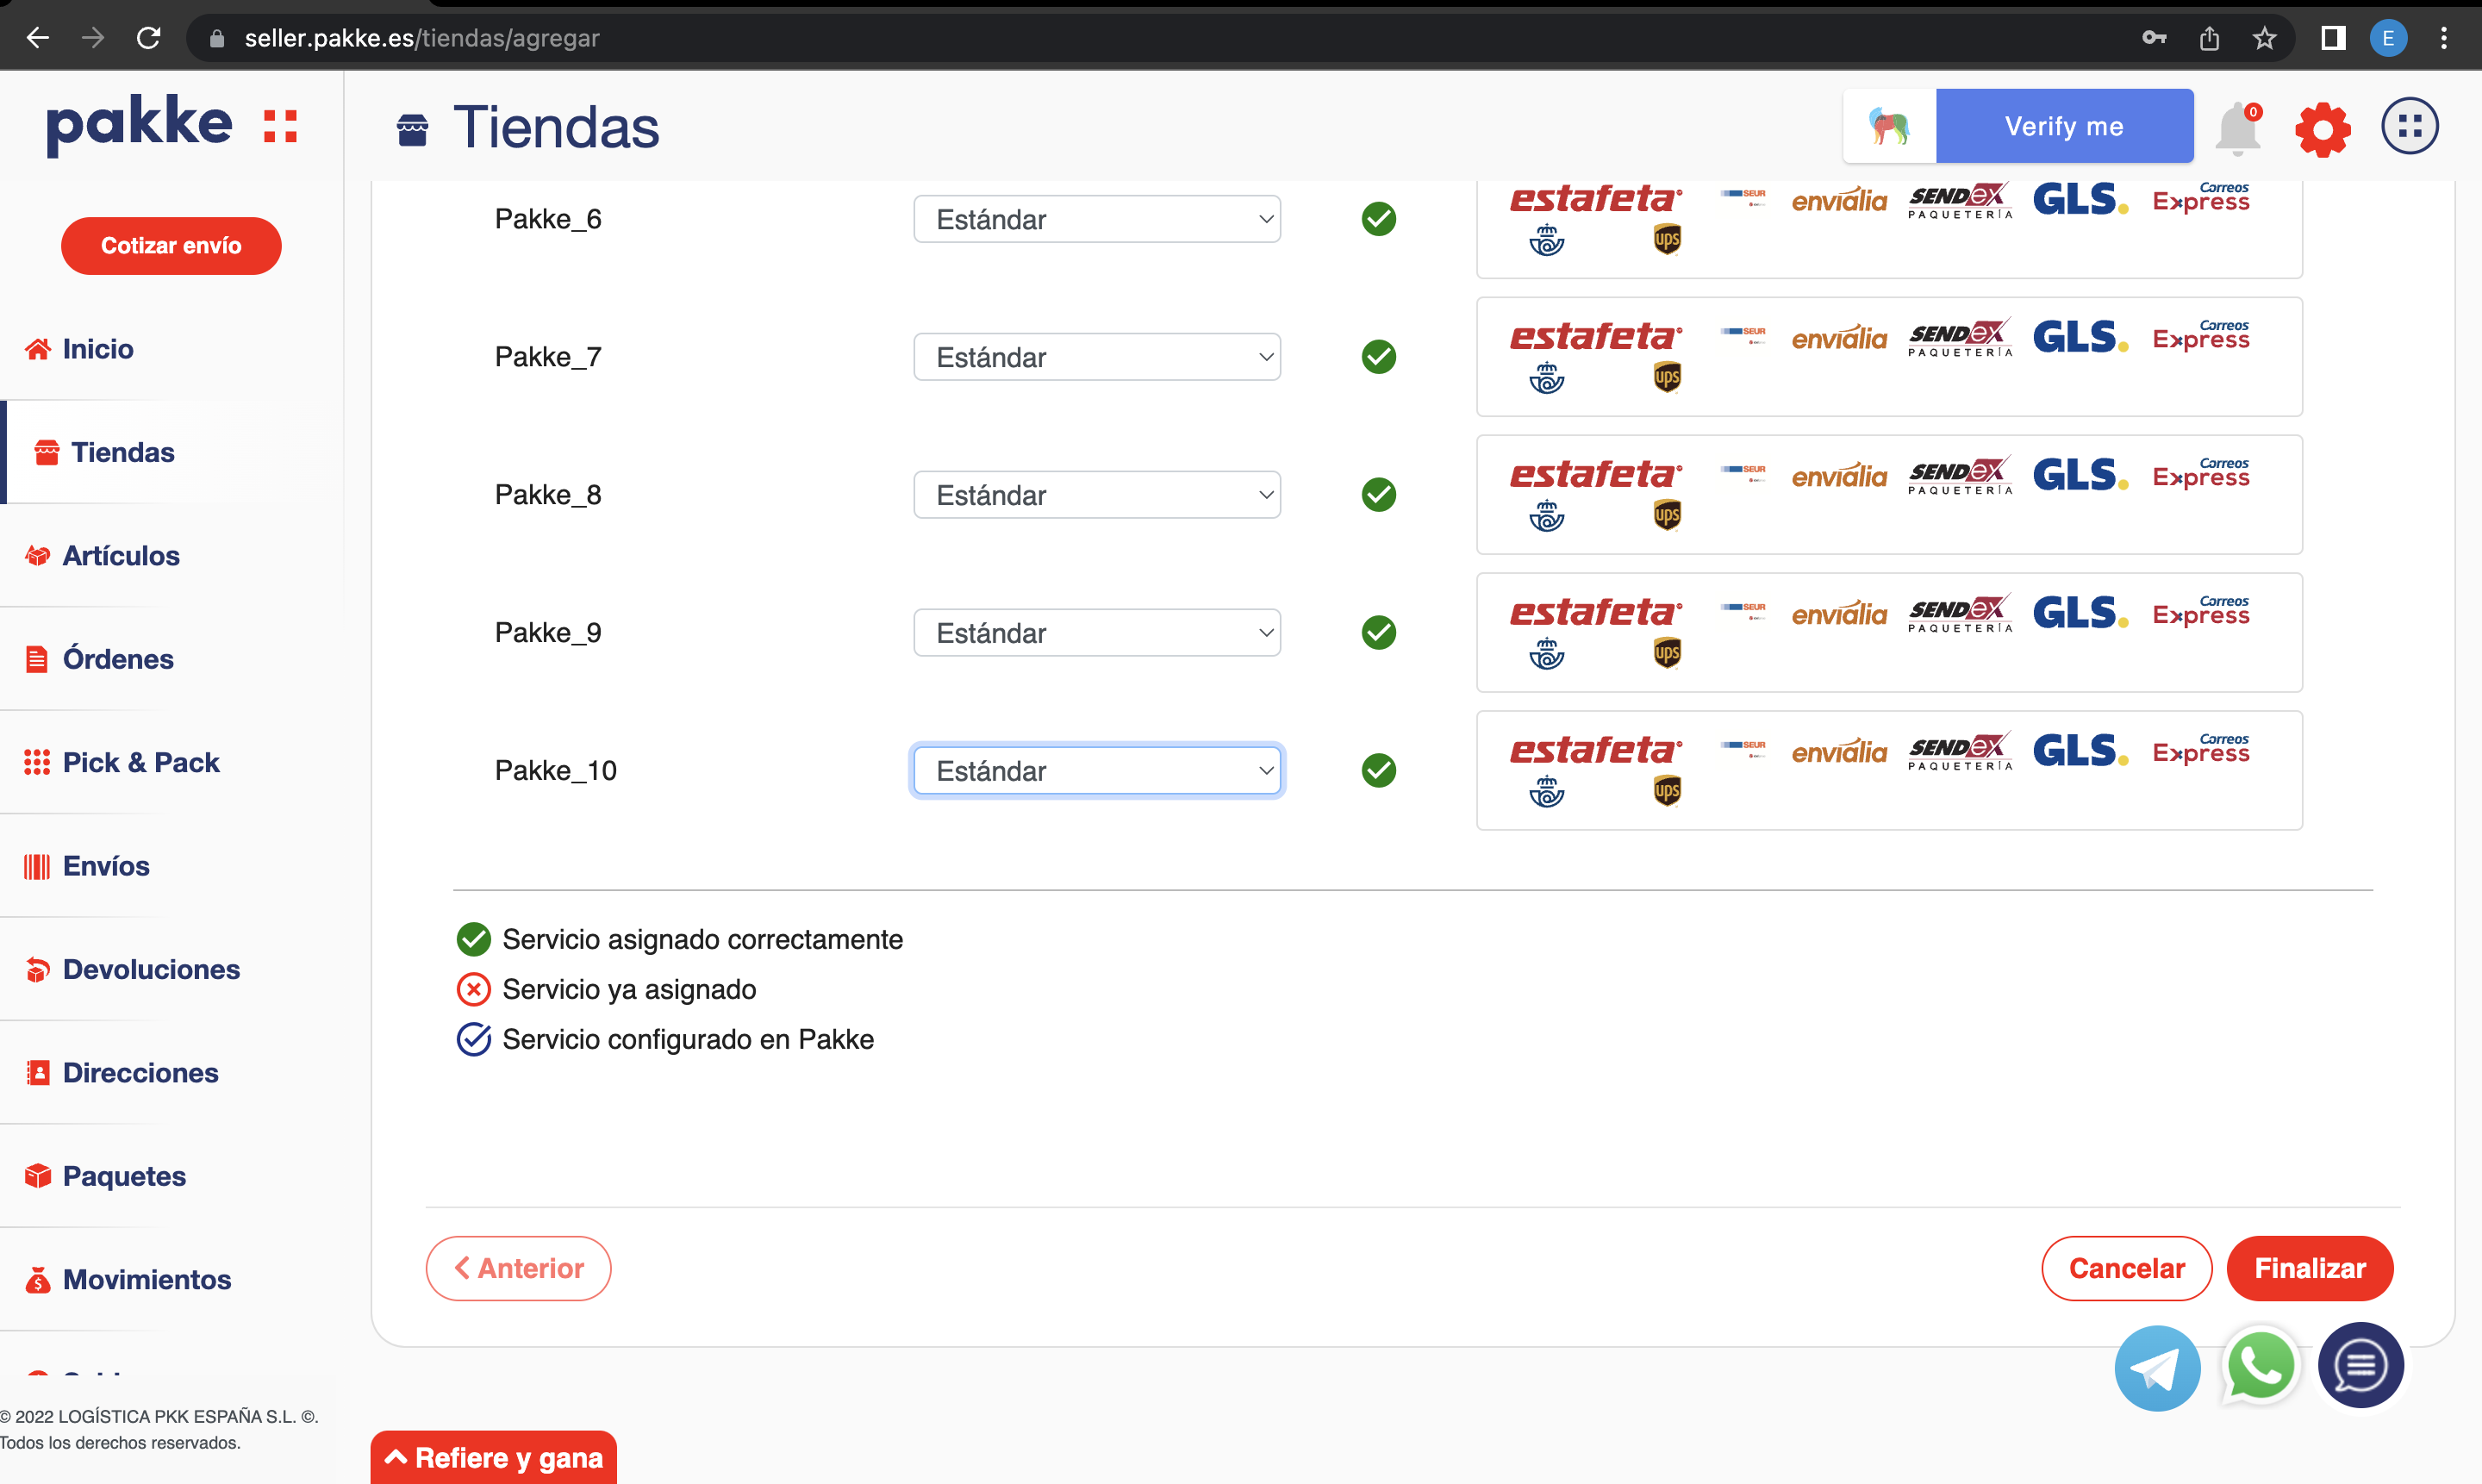Expand the Pakke_10 service dropdown
The width and height of the screenshot is (2482, 1484).
click(x=1096, y=771)
